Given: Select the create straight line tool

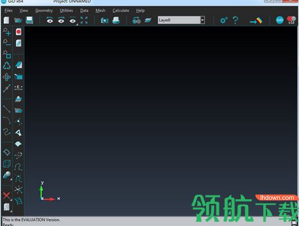Looking at the screenshot, I should 7,109.
